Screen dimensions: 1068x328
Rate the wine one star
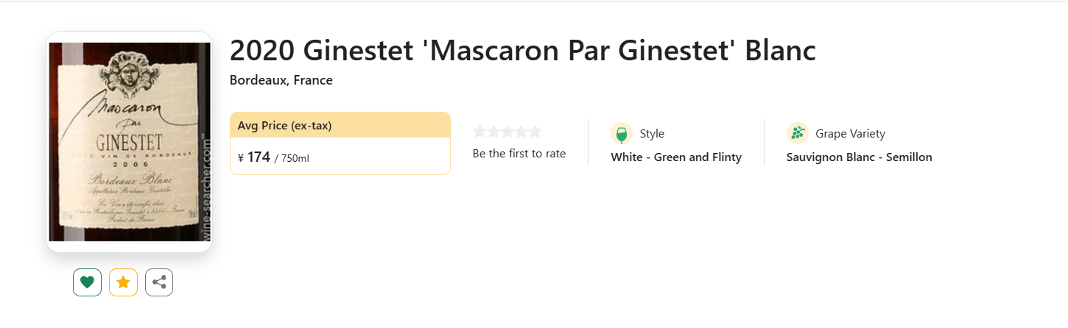[x=479, y=132]
